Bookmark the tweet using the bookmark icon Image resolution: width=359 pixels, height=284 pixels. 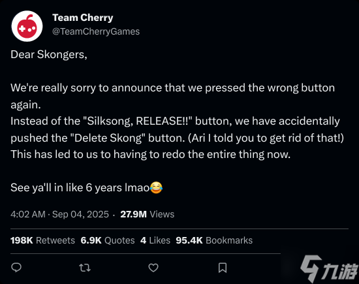click(x=223, y=268)
